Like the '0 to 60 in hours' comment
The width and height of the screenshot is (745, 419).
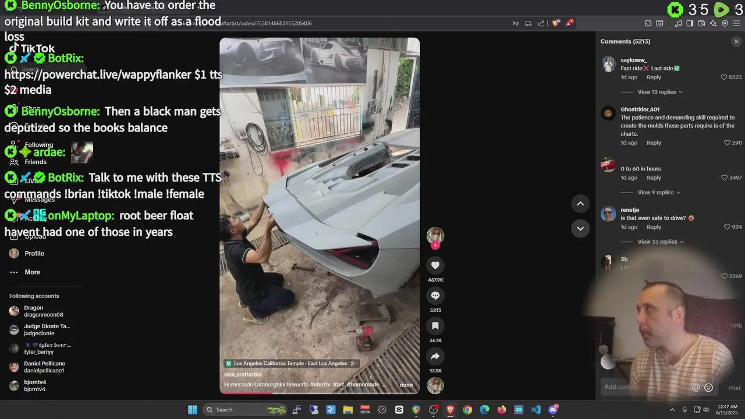point(724,177)
